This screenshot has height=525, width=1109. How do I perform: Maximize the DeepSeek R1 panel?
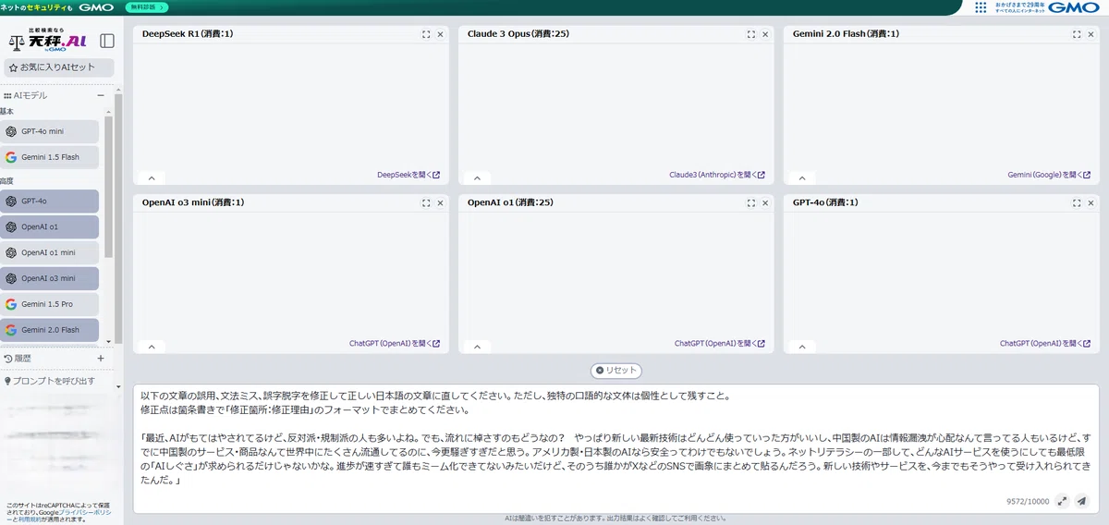426,34
